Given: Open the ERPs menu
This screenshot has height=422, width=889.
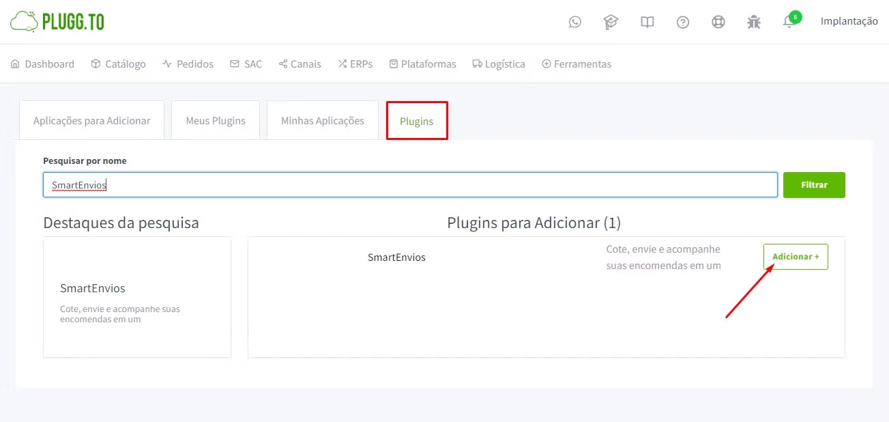Looking at the screenshot, I should [x=355, y=64].
